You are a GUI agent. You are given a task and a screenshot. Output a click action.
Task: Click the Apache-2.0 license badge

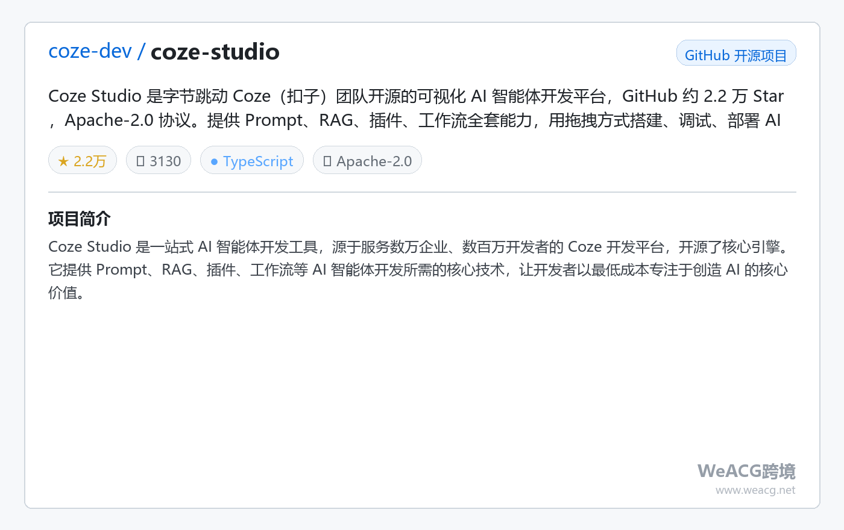click(x=367, y=160)
